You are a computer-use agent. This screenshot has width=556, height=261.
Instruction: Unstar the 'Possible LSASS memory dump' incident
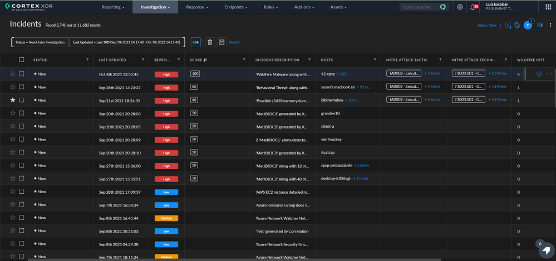click(13, 100)
